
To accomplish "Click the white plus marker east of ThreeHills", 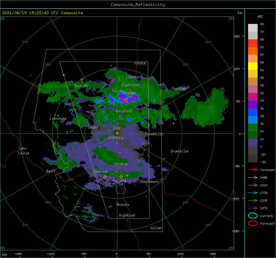I will 173,123.
